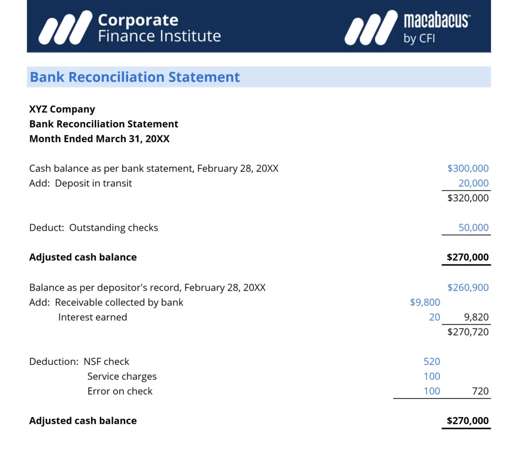Click the Corporate Finance Institute name text
The width and height of the screenshot is (516, 460).
pos(159,28)
